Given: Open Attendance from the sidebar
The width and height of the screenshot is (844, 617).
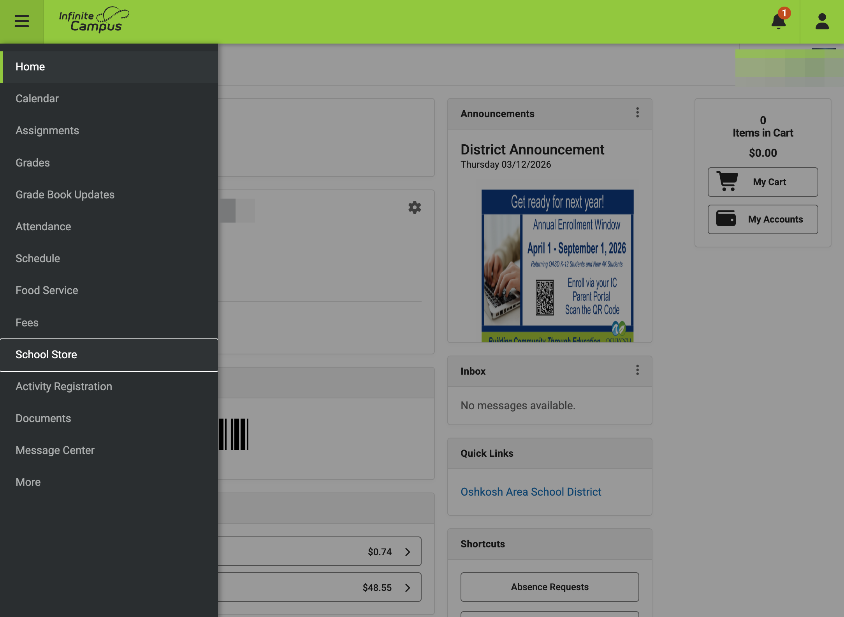Looking at the screenshot, I should coord(109,226).
